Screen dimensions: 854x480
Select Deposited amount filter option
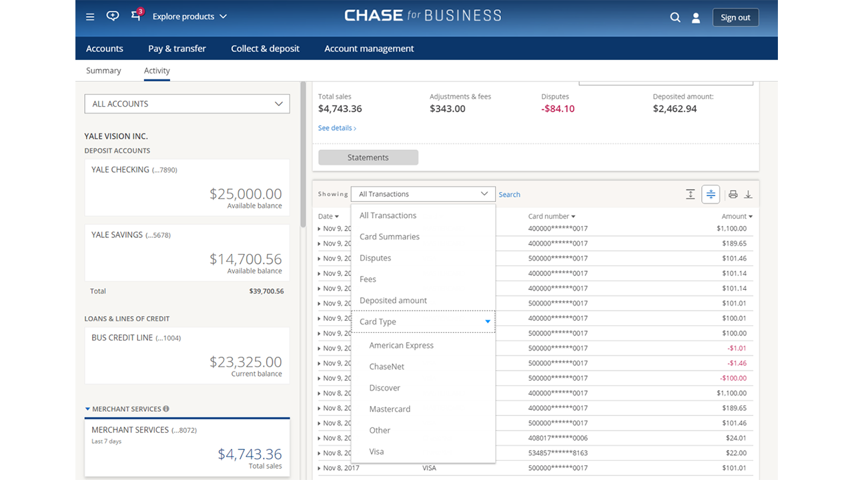[423, 301]
